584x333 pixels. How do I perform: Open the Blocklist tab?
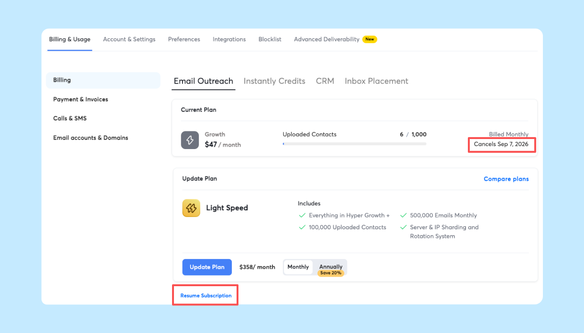(x=270, y=39)
